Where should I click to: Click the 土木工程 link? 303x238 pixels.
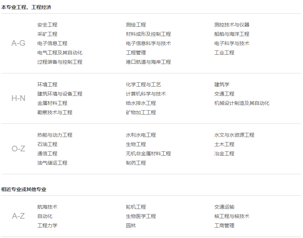pos(224,144)
